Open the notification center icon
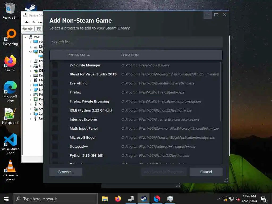Viewport: 272px width, 204px height. point(264,199)
